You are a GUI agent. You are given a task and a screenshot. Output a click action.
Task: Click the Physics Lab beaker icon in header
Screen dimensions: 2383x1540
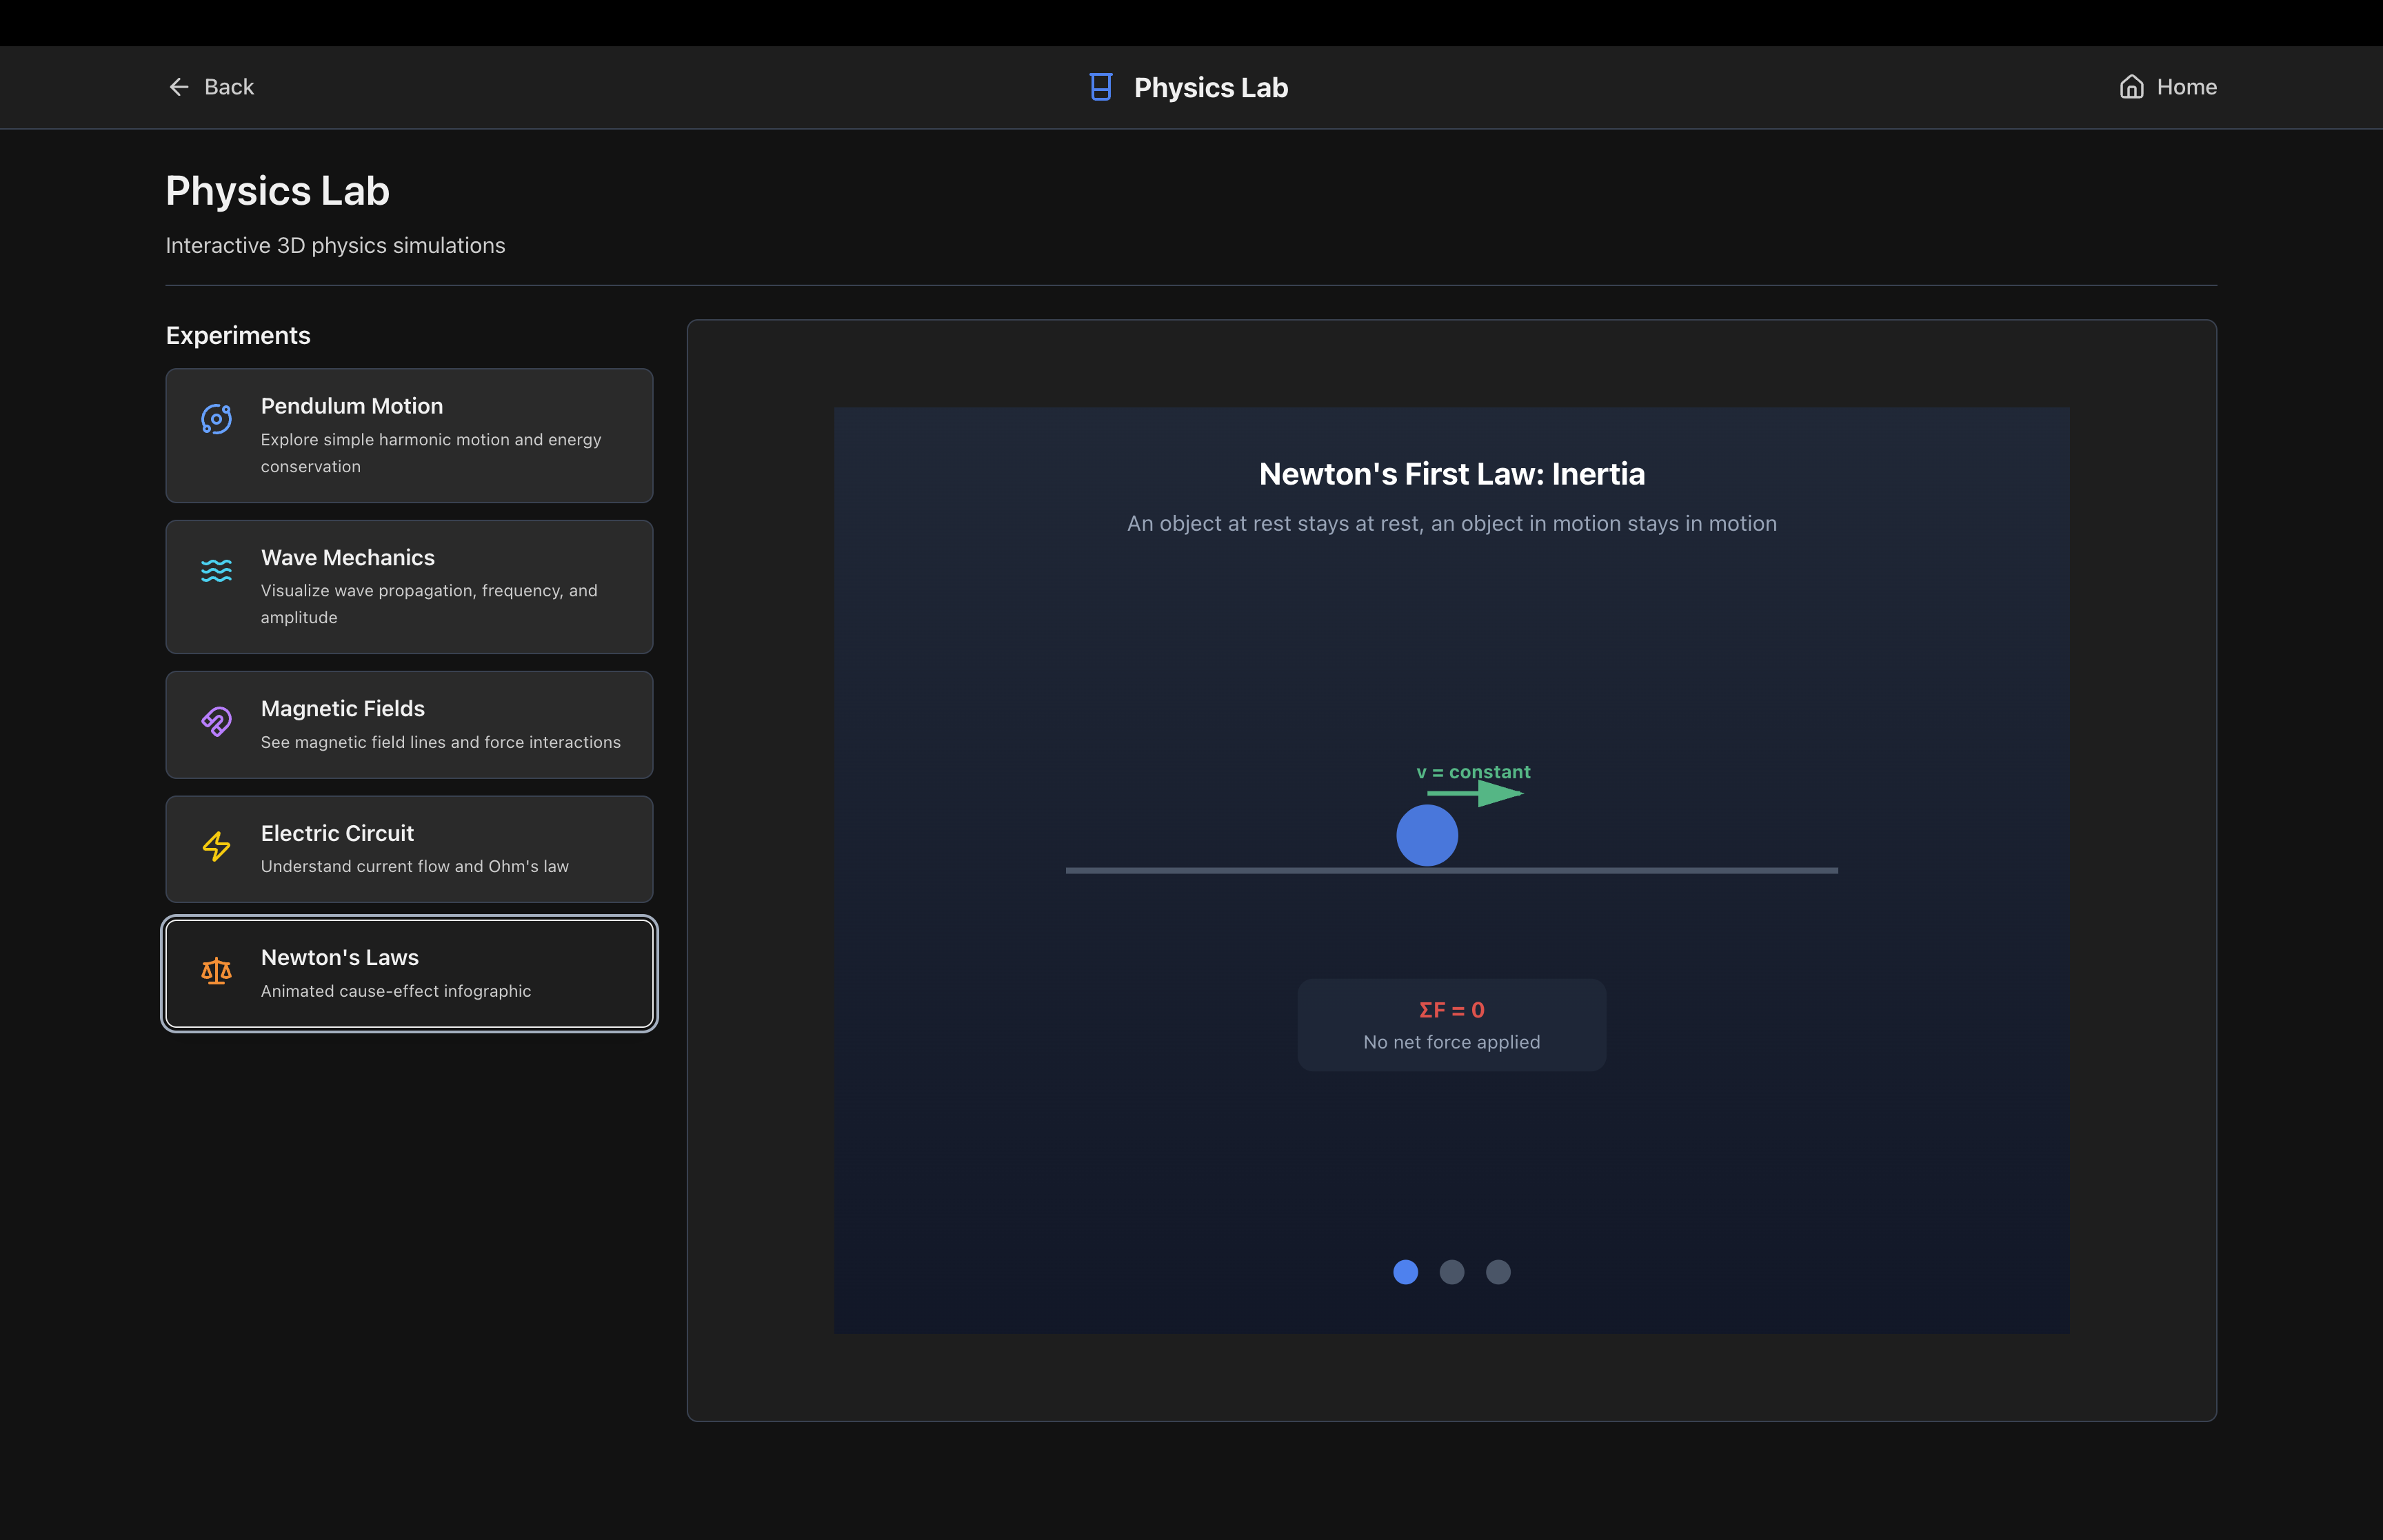[1100, 87]
